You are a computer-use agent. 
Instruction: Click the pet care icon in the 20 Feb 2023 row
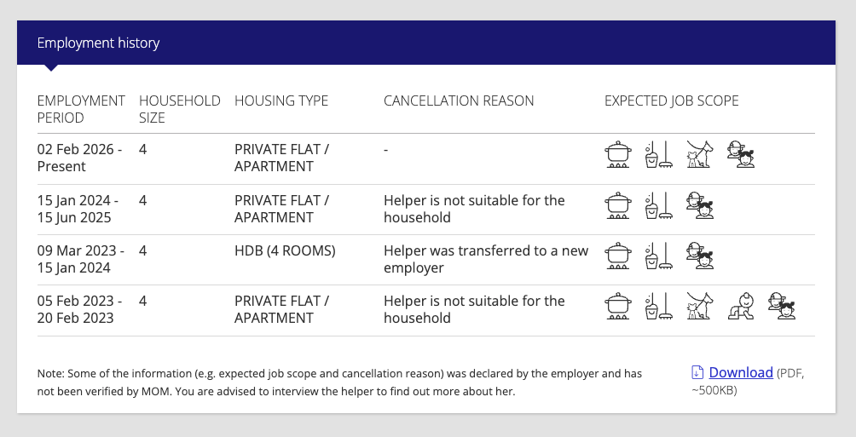pyautogui.click(x=700, y=306)
